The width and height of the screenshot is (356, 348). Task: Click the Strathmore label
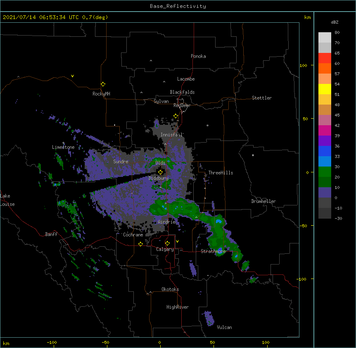point(213,251)
